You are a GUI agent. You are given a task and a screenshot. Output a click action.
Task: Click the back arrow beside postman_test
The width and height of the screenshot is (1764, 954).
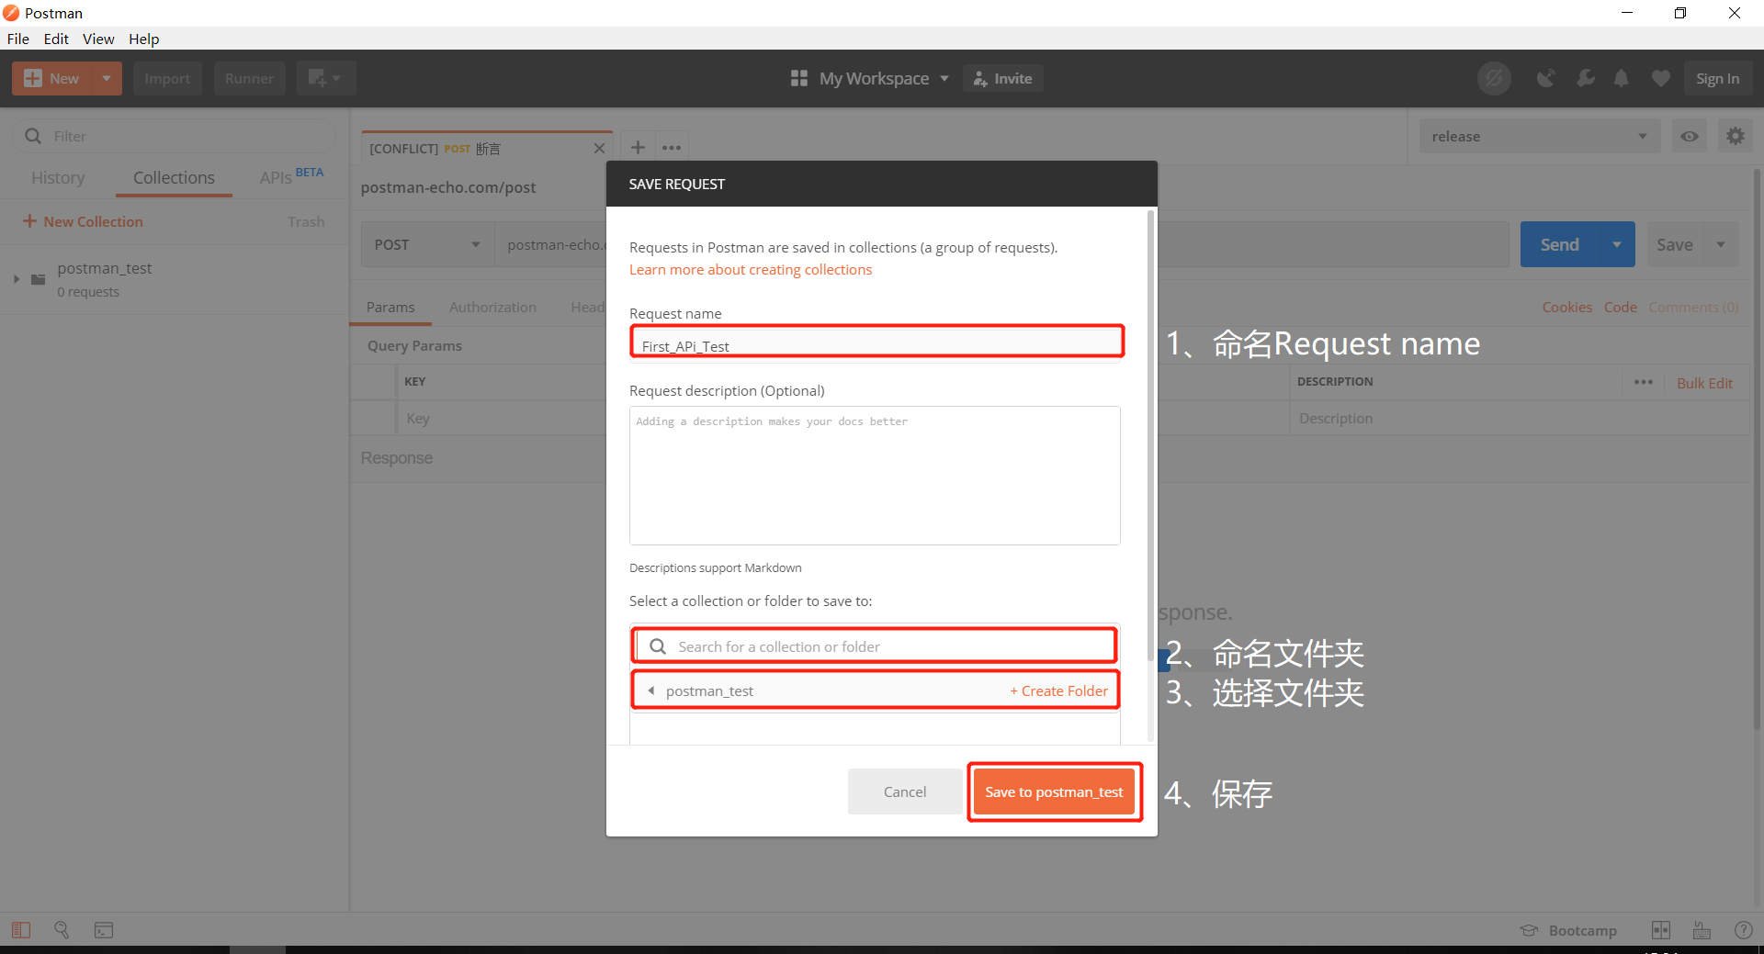click(x=650, y=690)
